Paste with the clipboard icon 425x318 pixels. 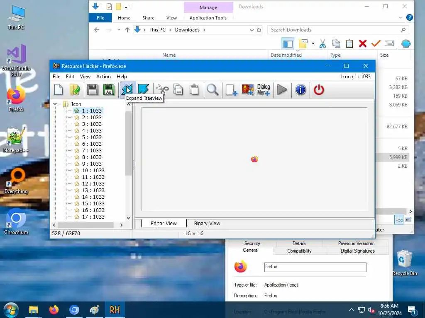click(194, 90)
